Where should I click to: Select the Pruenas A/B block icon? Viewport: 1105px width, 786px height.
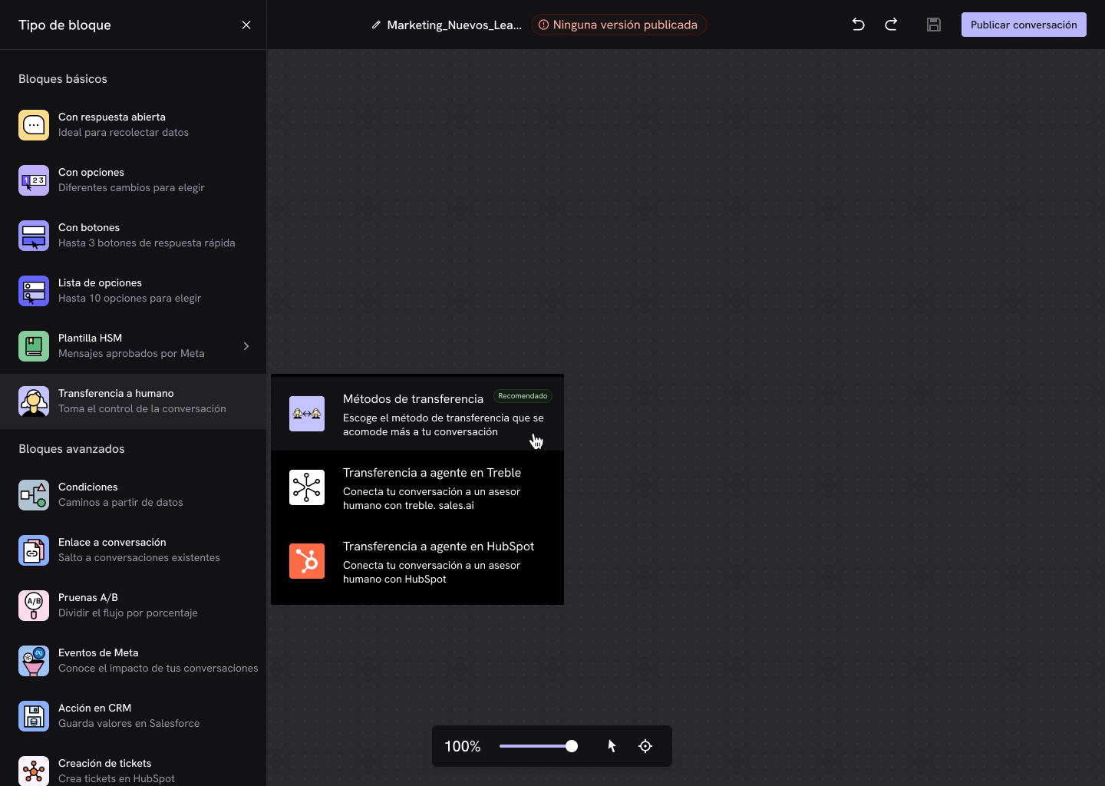coord(34,606)
